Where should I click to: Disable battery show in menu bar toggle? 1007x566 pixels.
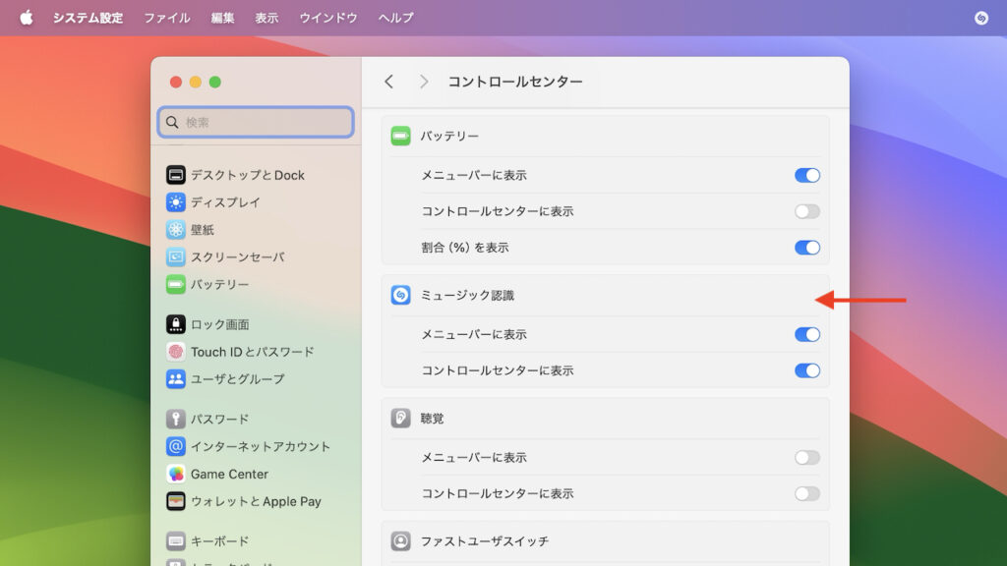[x=806, y=175]
